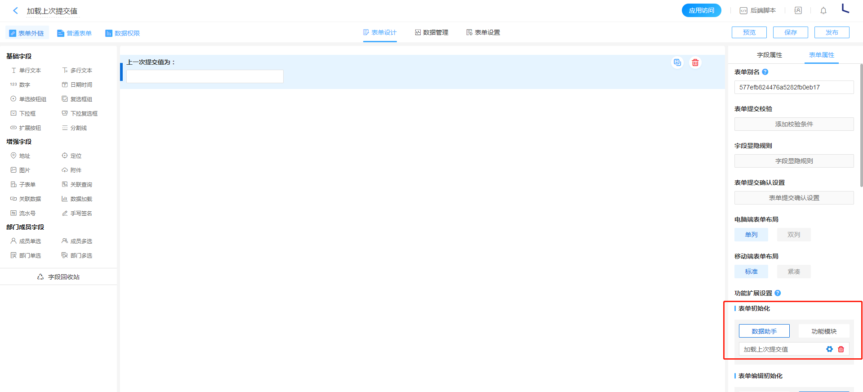
Task: Open the 数据管理 tab
Action: [x=431, y=32]
